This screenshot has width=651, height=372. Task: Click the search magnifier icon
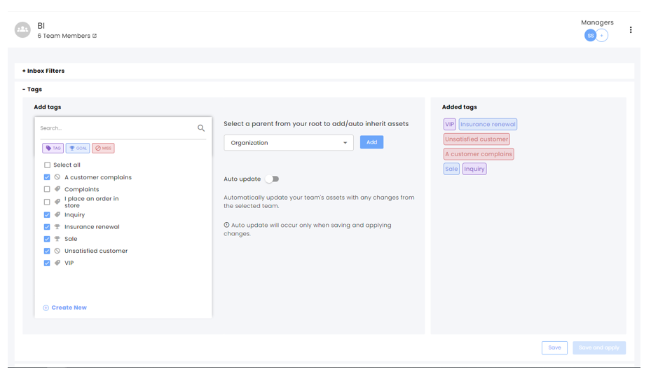coord(201,128)
